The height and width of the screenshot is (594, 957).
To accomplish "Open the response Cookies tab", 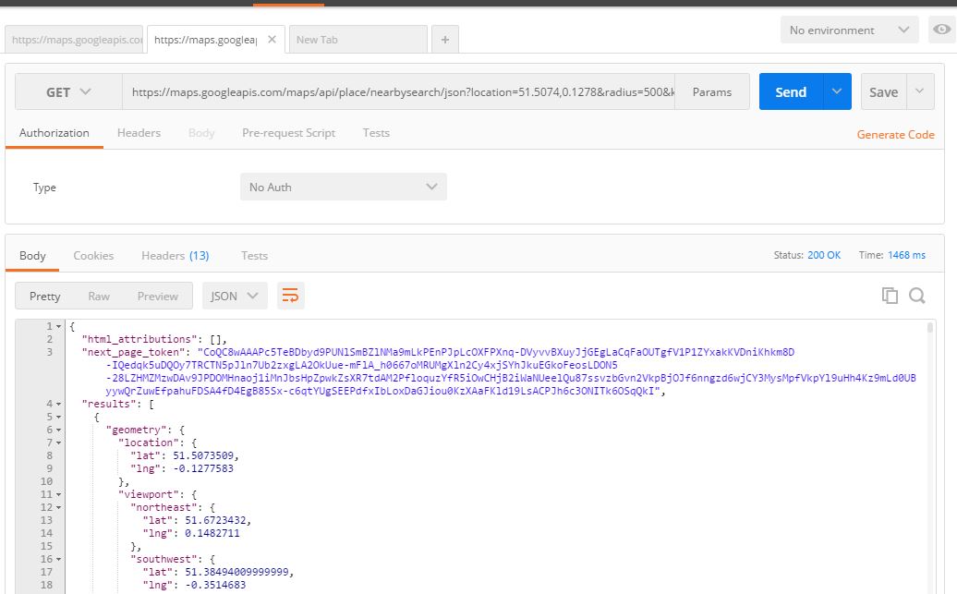I will point(93,256).
